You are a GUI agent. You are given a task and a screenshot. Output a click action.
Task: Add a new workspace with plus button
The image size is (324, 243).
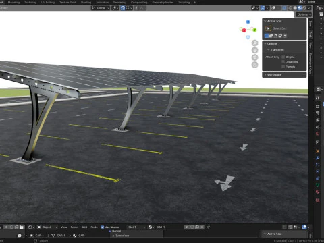click(195, 3)
